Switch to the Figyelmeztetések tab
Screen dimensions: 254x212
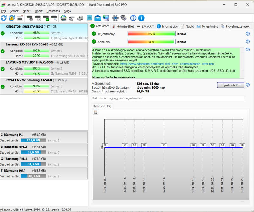pos(235,26)
